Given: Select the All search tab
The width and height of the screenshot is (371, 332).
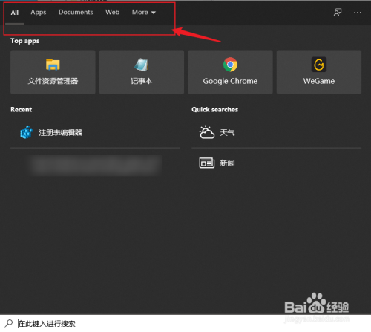Looking at the screenshot, I should [x=15, y=13].
